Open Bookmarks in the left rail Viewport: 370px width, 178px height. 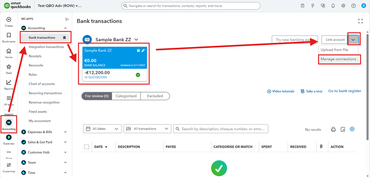(9, 35)
